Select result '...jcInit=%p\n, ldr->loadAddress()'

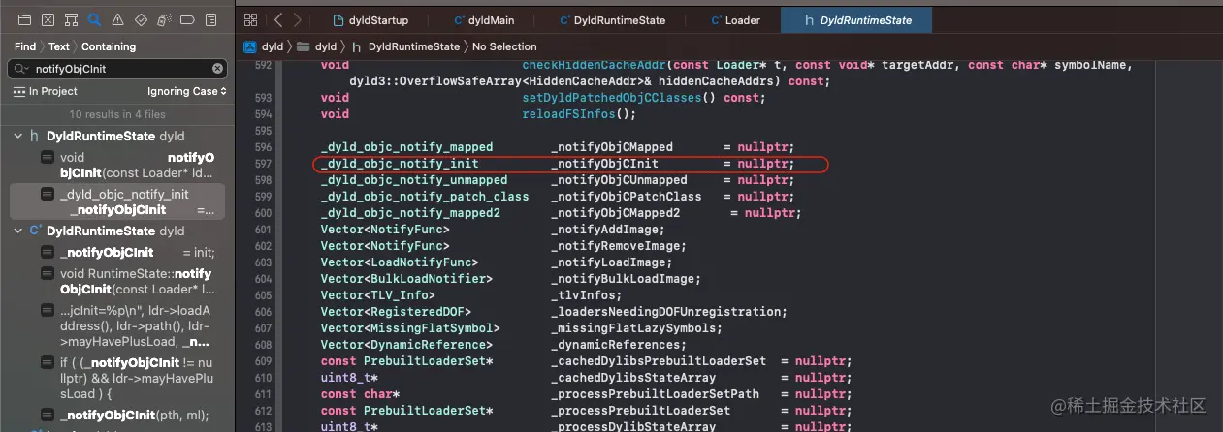(117, 326)
